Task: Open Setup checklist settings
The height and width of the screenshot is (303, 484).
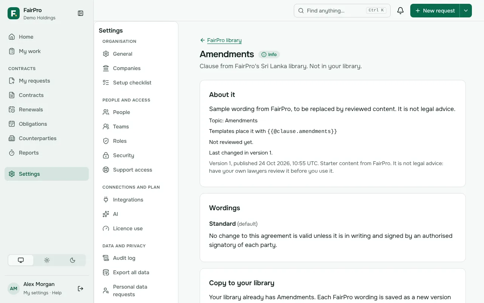Action: (x=136, y=83)
